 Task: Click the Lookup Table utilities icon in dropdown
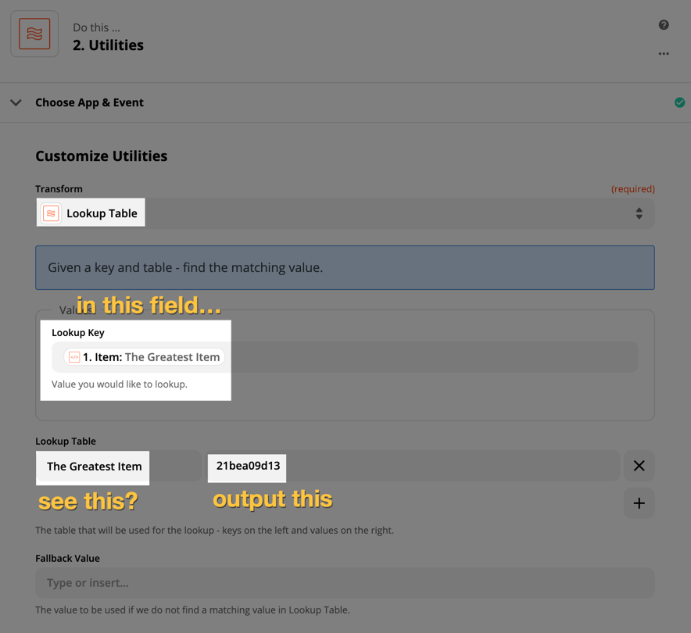coord(51,213)
